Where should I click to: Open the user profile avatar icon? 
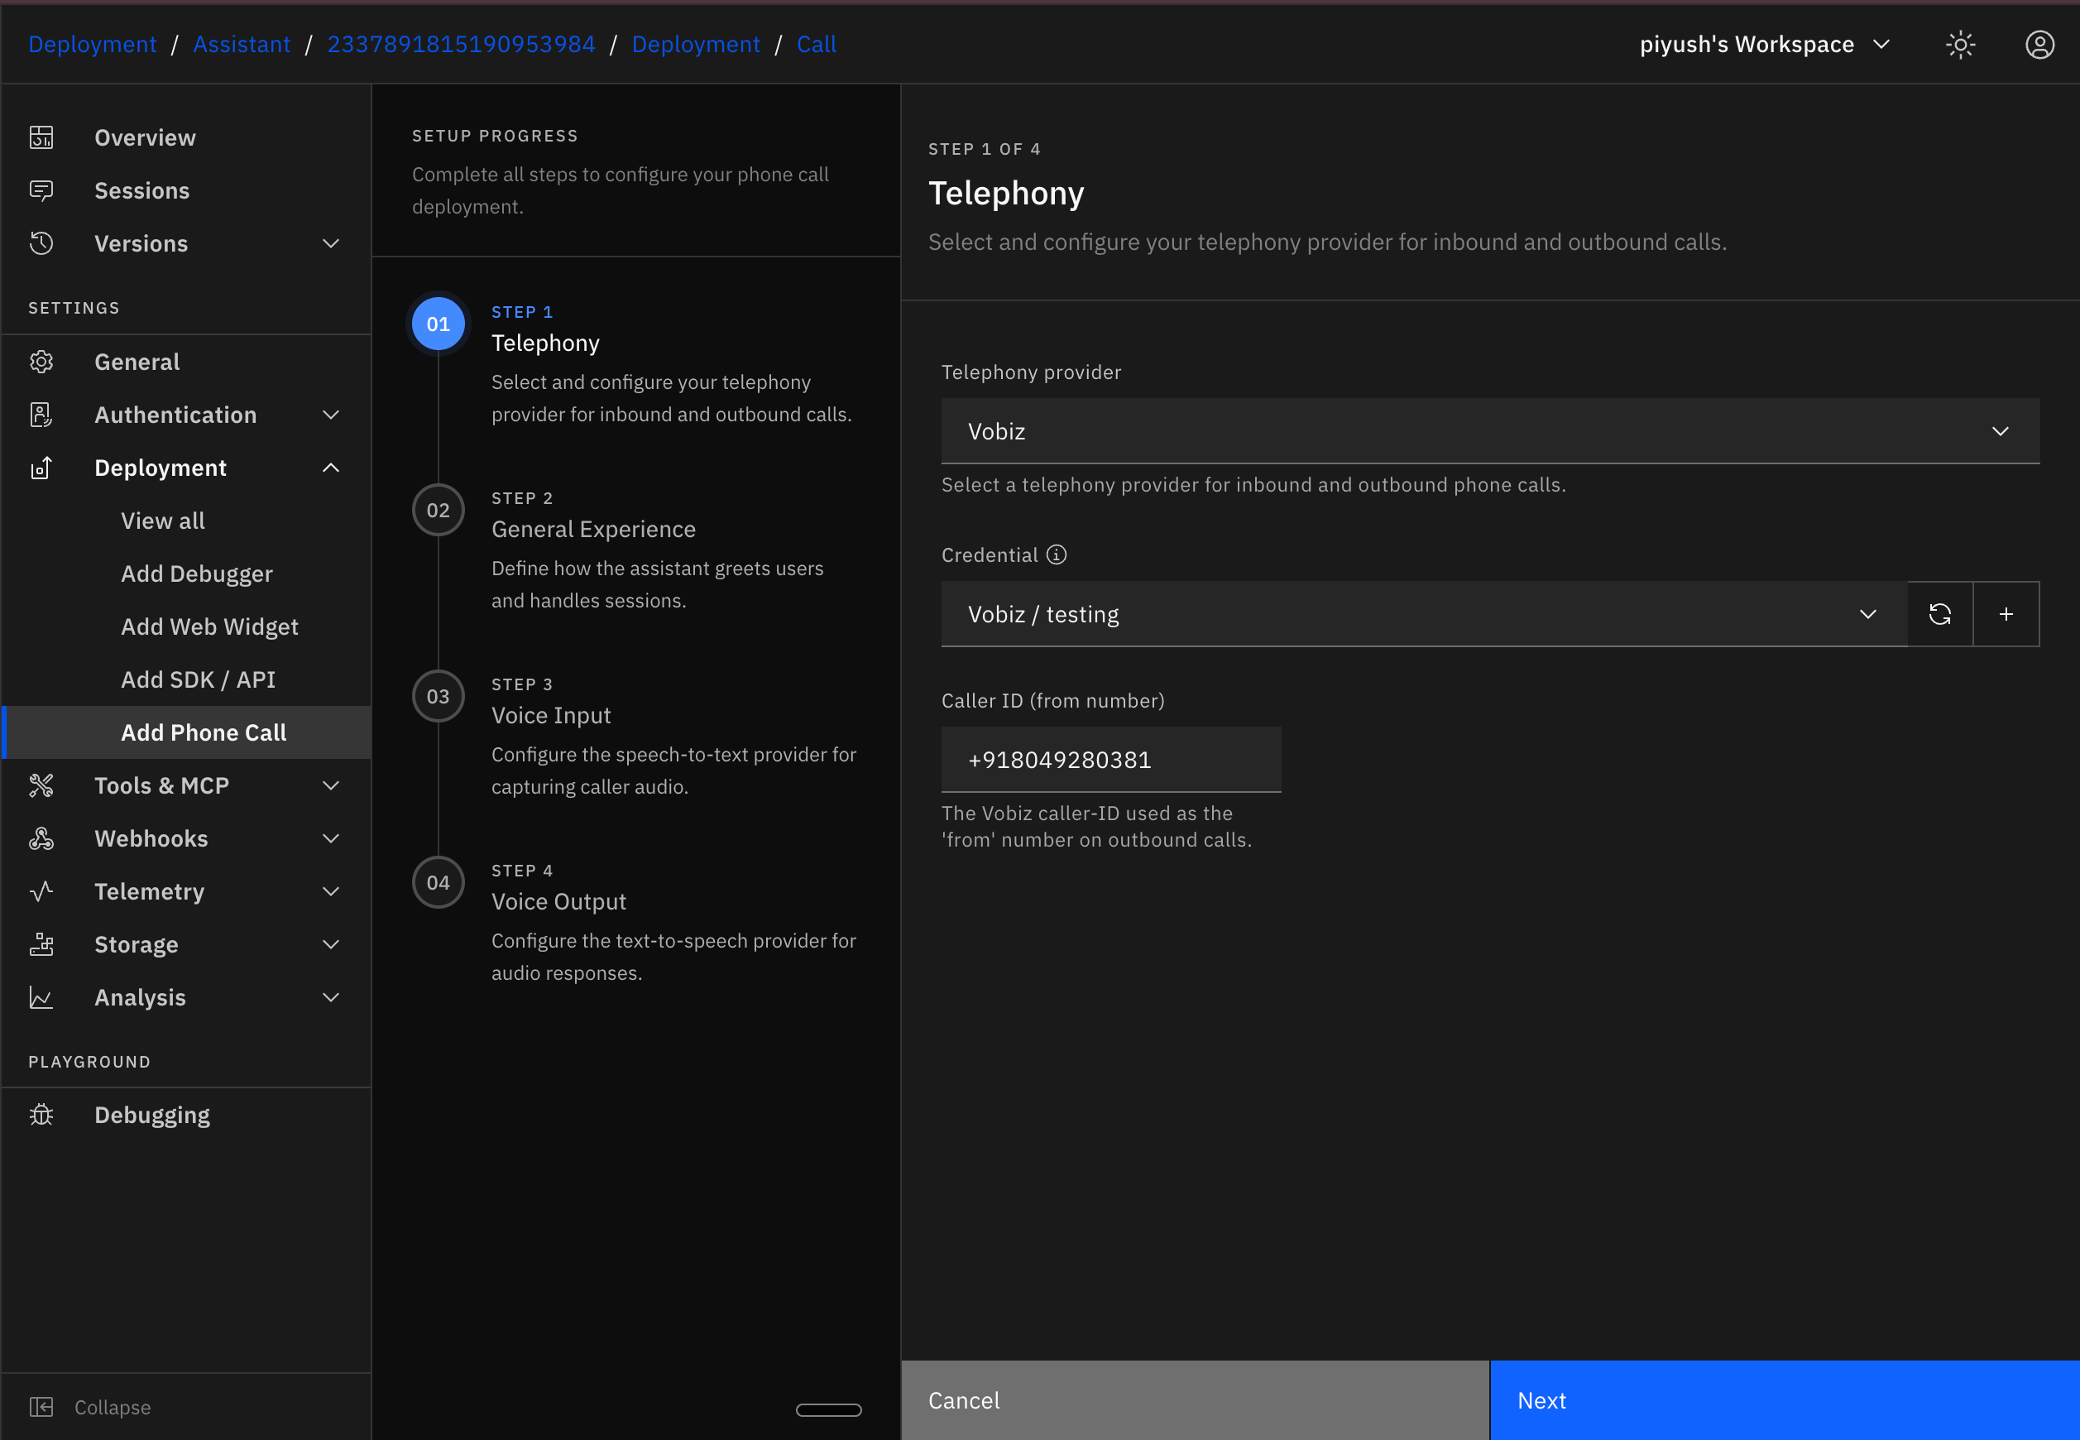pos(2039,44)
